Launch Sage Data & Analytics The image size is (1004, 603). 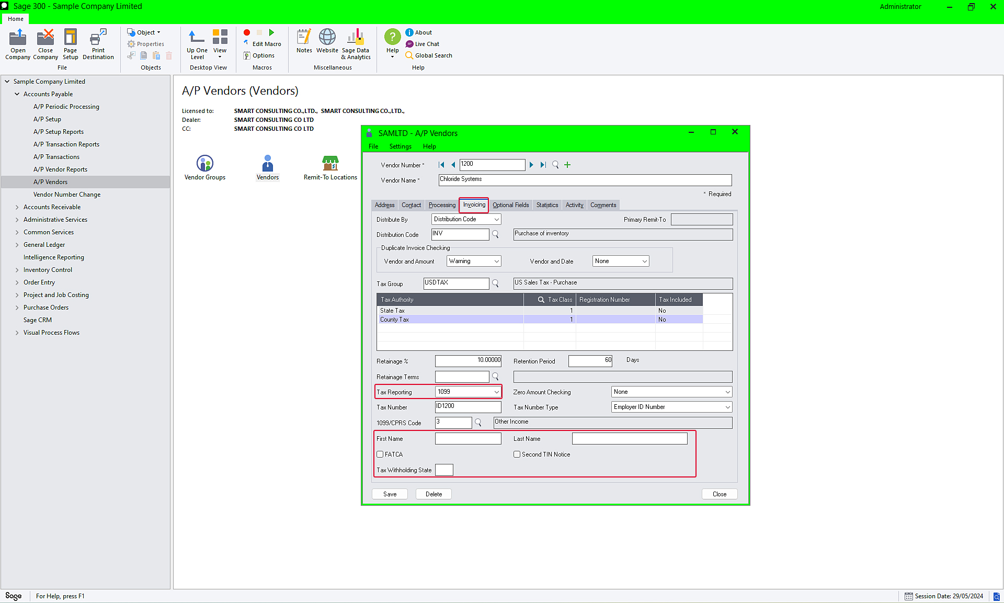tap(356, 44)
